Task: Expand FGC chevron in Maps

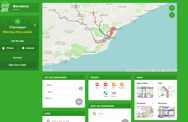Action: tap(174, 83)
